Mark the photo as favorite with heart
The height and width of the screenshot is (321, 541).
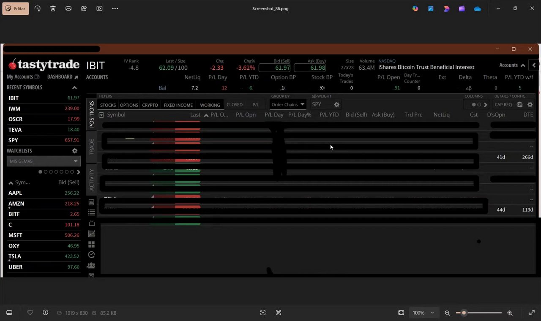tap(30, 313)
